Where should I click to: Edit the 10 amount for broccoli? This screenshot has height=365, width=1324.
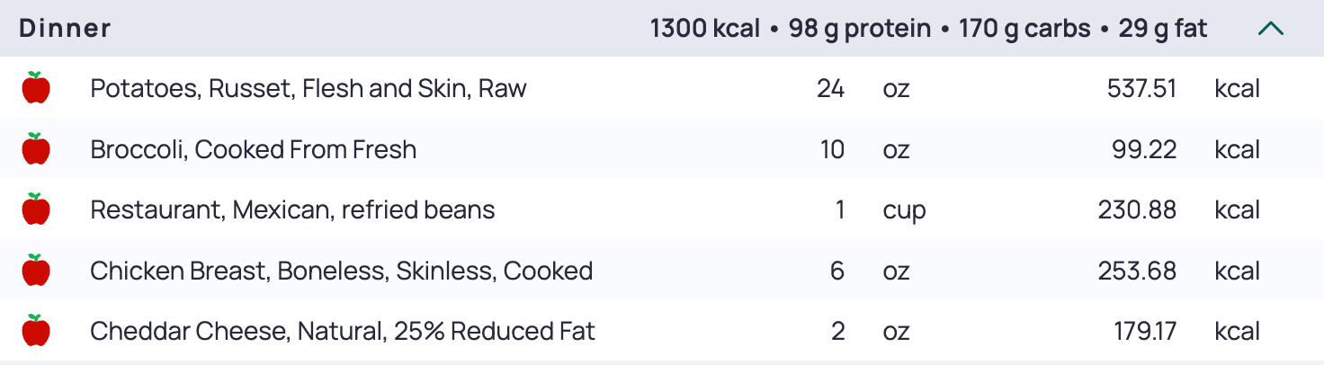click(x=832, y=149)
